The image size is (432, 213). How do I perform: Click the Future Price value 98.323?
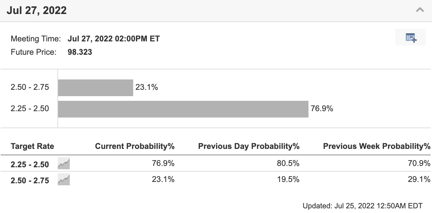click(80, 52)
